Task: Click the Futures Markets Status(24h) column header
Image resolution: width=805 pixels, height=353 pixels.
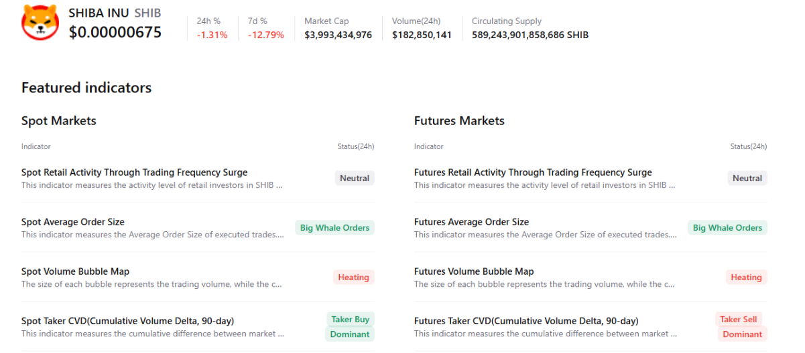Action: click(748, 146)
